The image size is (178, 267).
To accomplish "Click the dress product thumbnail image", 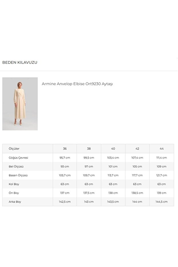I will (20, 104).
